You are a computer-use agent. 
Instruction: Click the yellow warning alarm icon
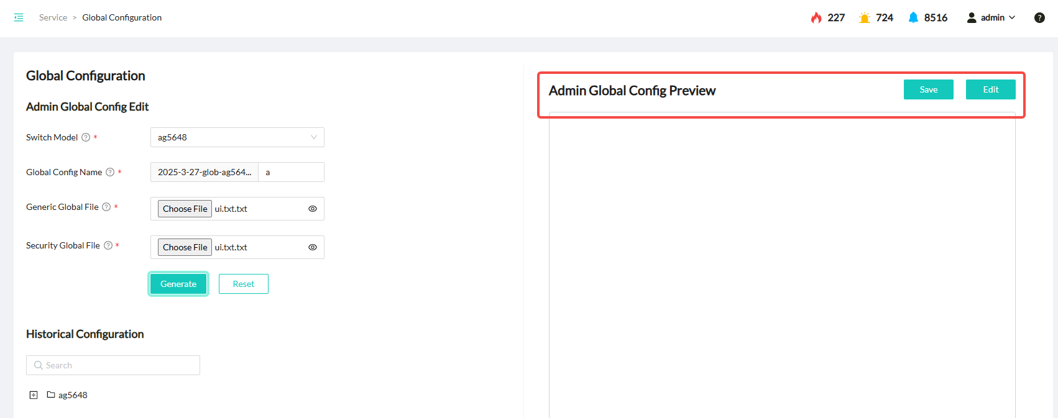click(x=864, y=17)
